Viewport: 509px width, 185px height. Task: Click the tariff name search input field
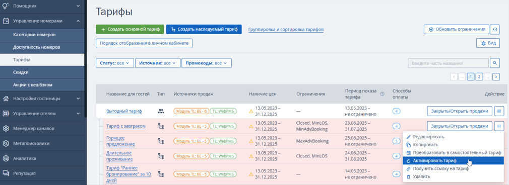click(x=449, y=63)
